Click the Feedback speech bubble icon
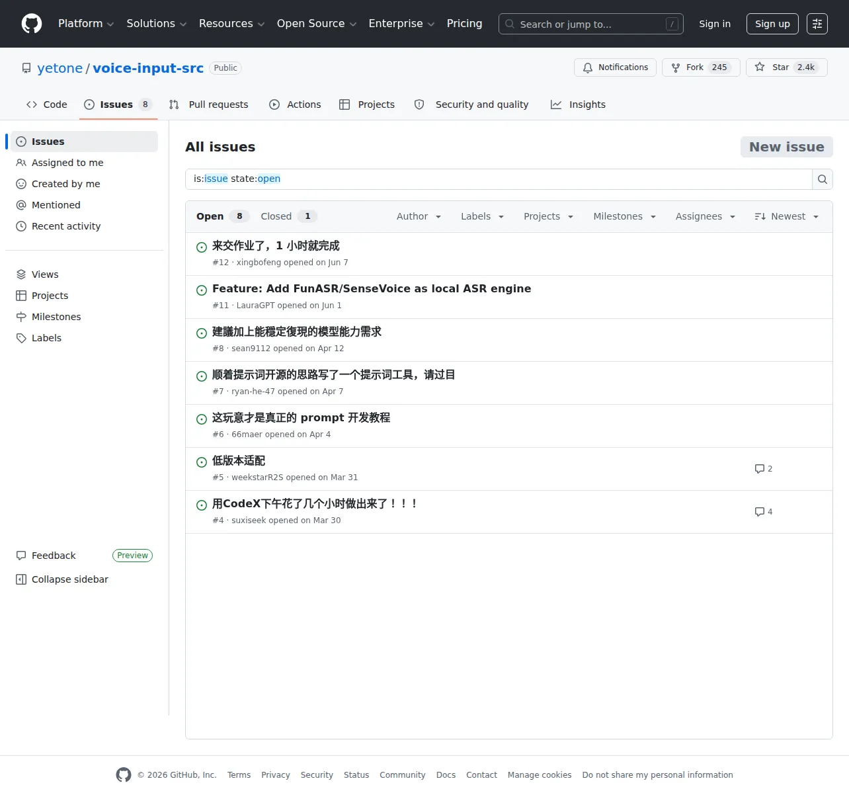This screenshot has height=793, width=849. tap(21, 556)
